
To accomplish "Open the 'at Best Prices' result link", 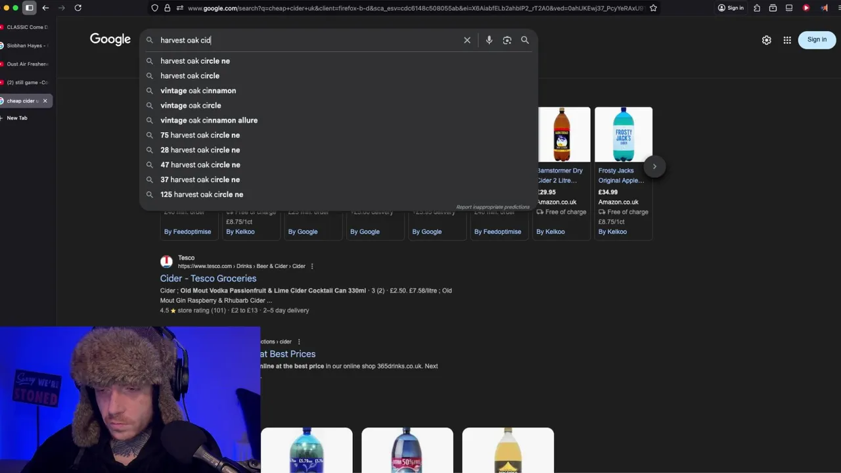I will (288, 354).
